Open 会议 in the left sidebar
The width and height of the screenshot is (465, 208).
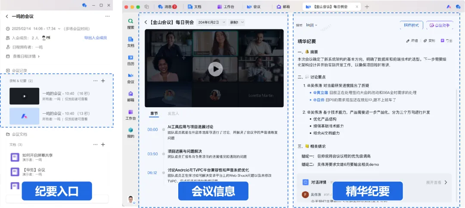pyautogui.click(x=130, y=78)
